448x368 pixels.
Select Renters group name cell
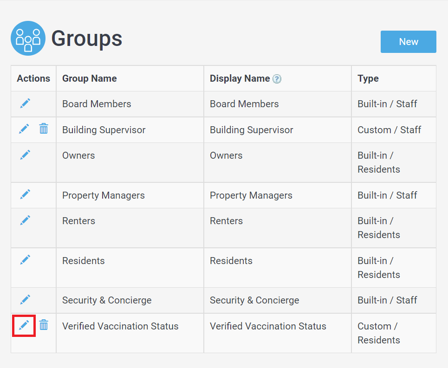130,228
